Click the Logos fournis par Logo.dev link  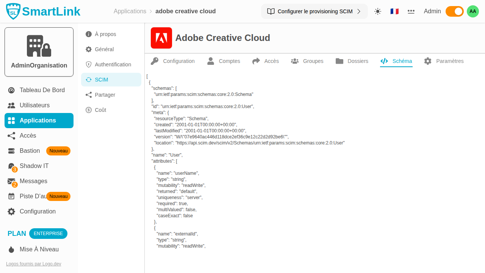(33, 264)
